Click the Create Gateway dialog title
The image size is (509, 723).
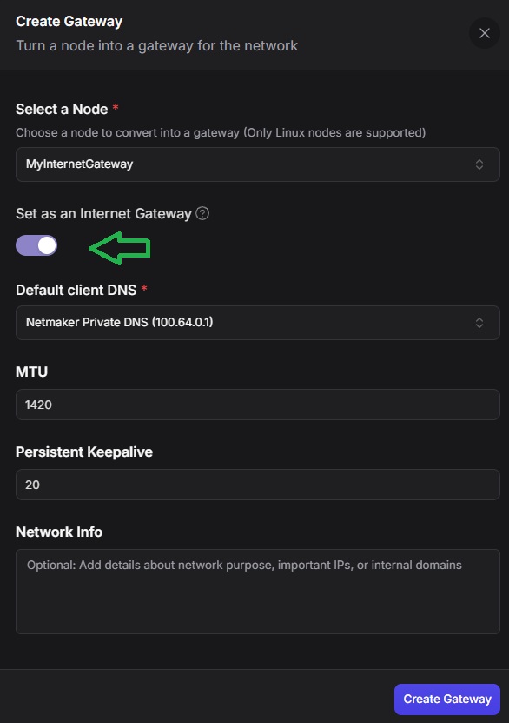(x=69, y=21)
